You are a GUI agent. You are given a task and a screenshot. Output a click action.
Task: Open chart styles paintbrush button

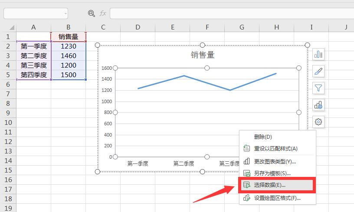tap(318, 71)
